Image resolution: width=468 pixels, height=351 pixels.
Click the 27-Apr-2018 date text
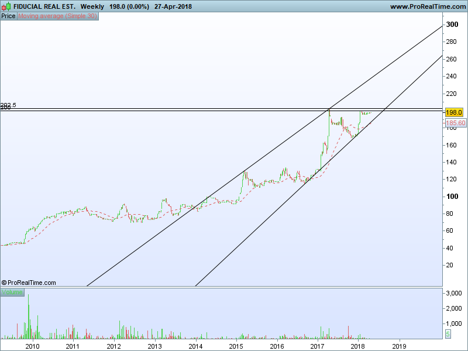173,6
